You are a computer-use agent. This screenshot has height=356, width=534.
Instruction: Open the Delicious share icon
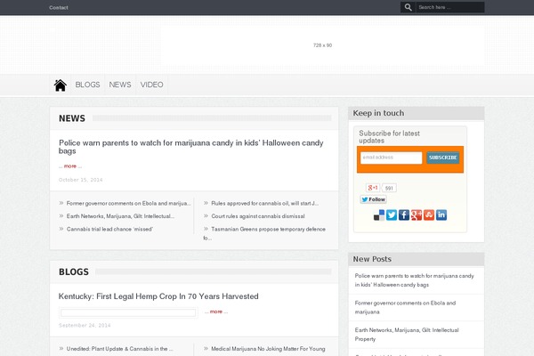379,215
